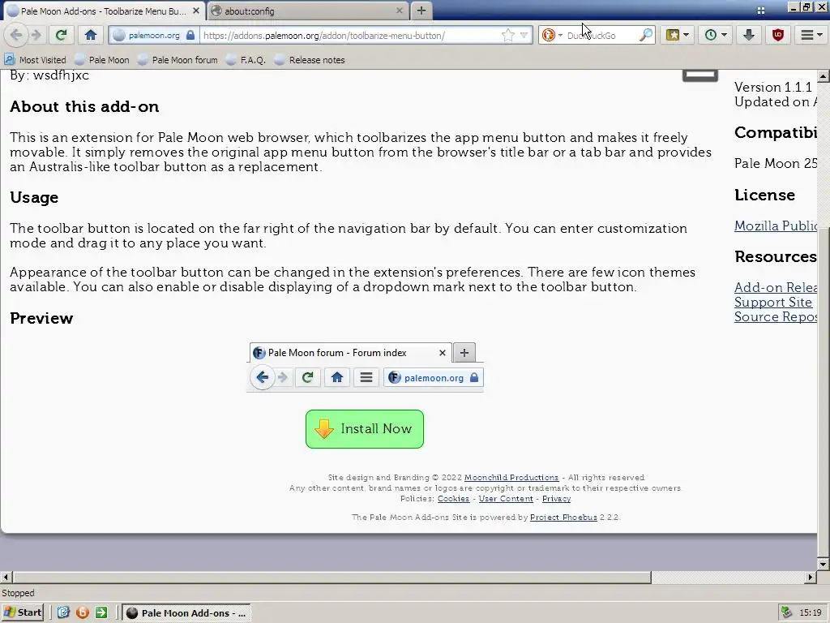
Task: Click the vertical scrollbar up arrow
Action: pyautogui.click(x=824, y=76)
